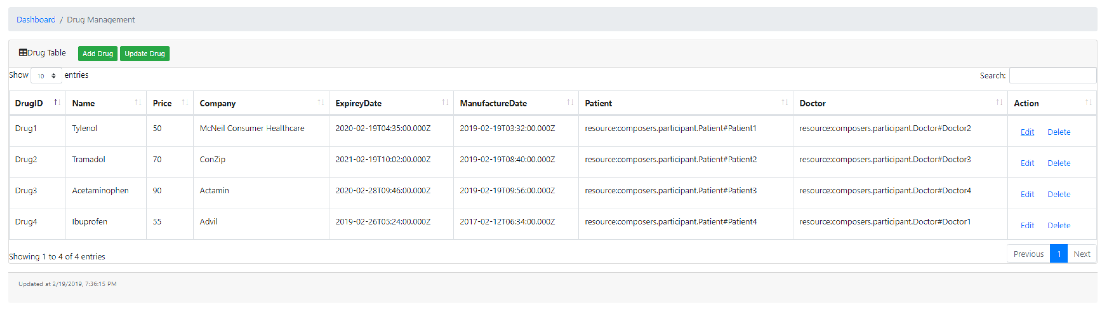Select page 1 in pagination
This screenshot has height=311, width=1106.
pos(1059,254)
